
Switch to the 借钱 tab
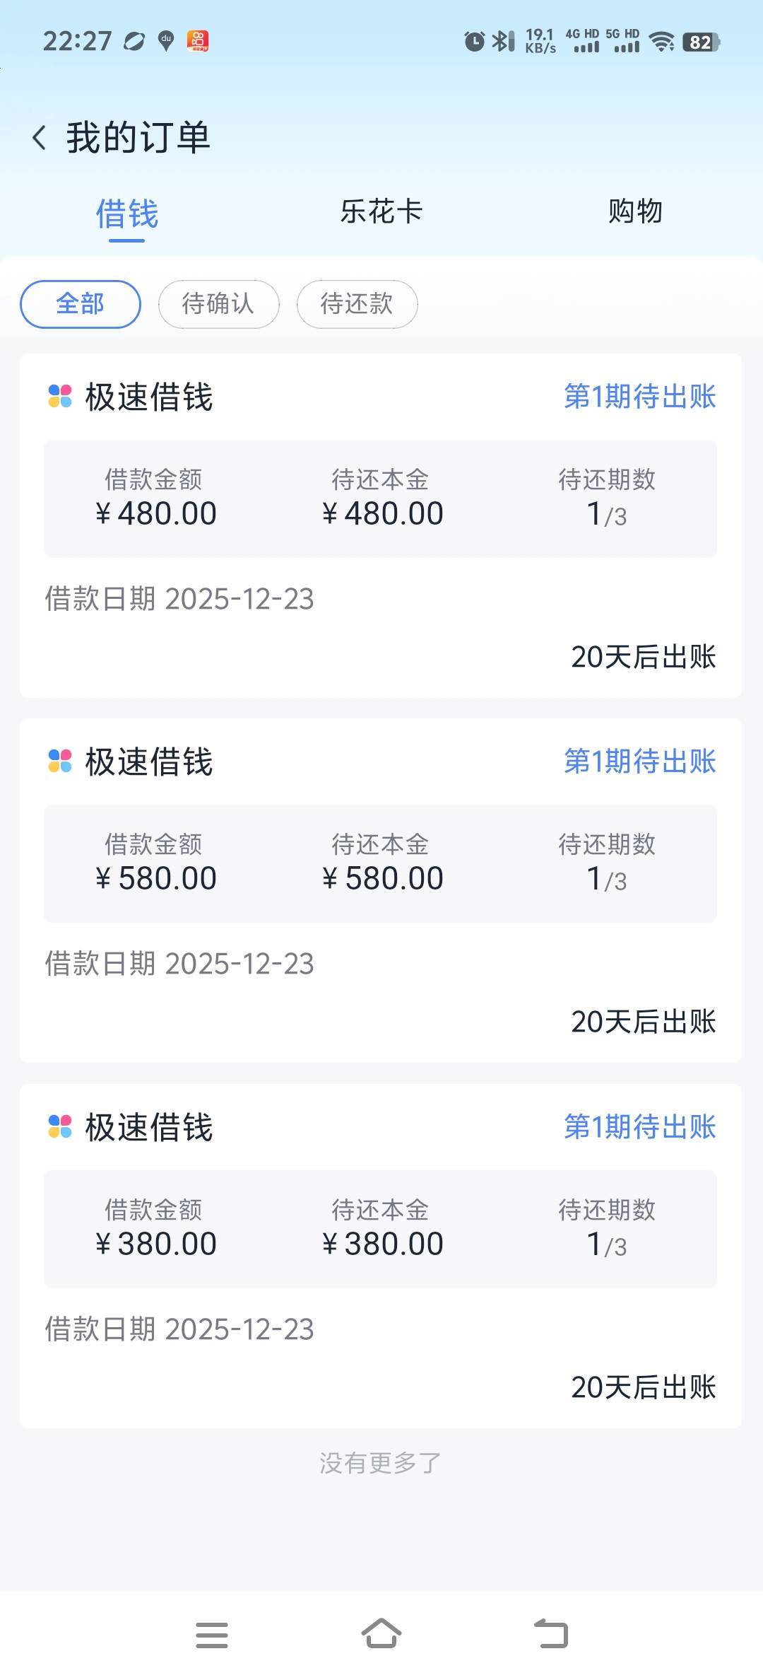click(x=127, y=213)
